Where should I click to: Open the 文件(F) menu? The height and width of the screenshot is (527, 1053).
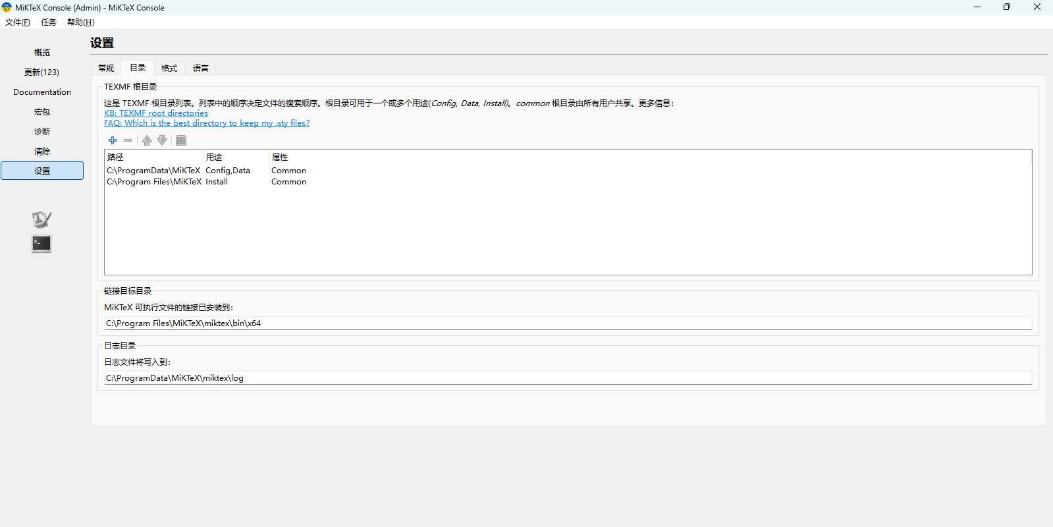click(x=18, y=22)
